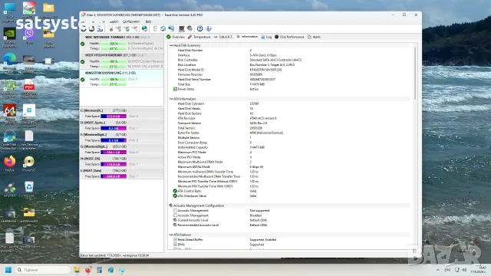Open Microsoft Edge desktop shortcut
This screenshot has height=276, width=491.
10,61
